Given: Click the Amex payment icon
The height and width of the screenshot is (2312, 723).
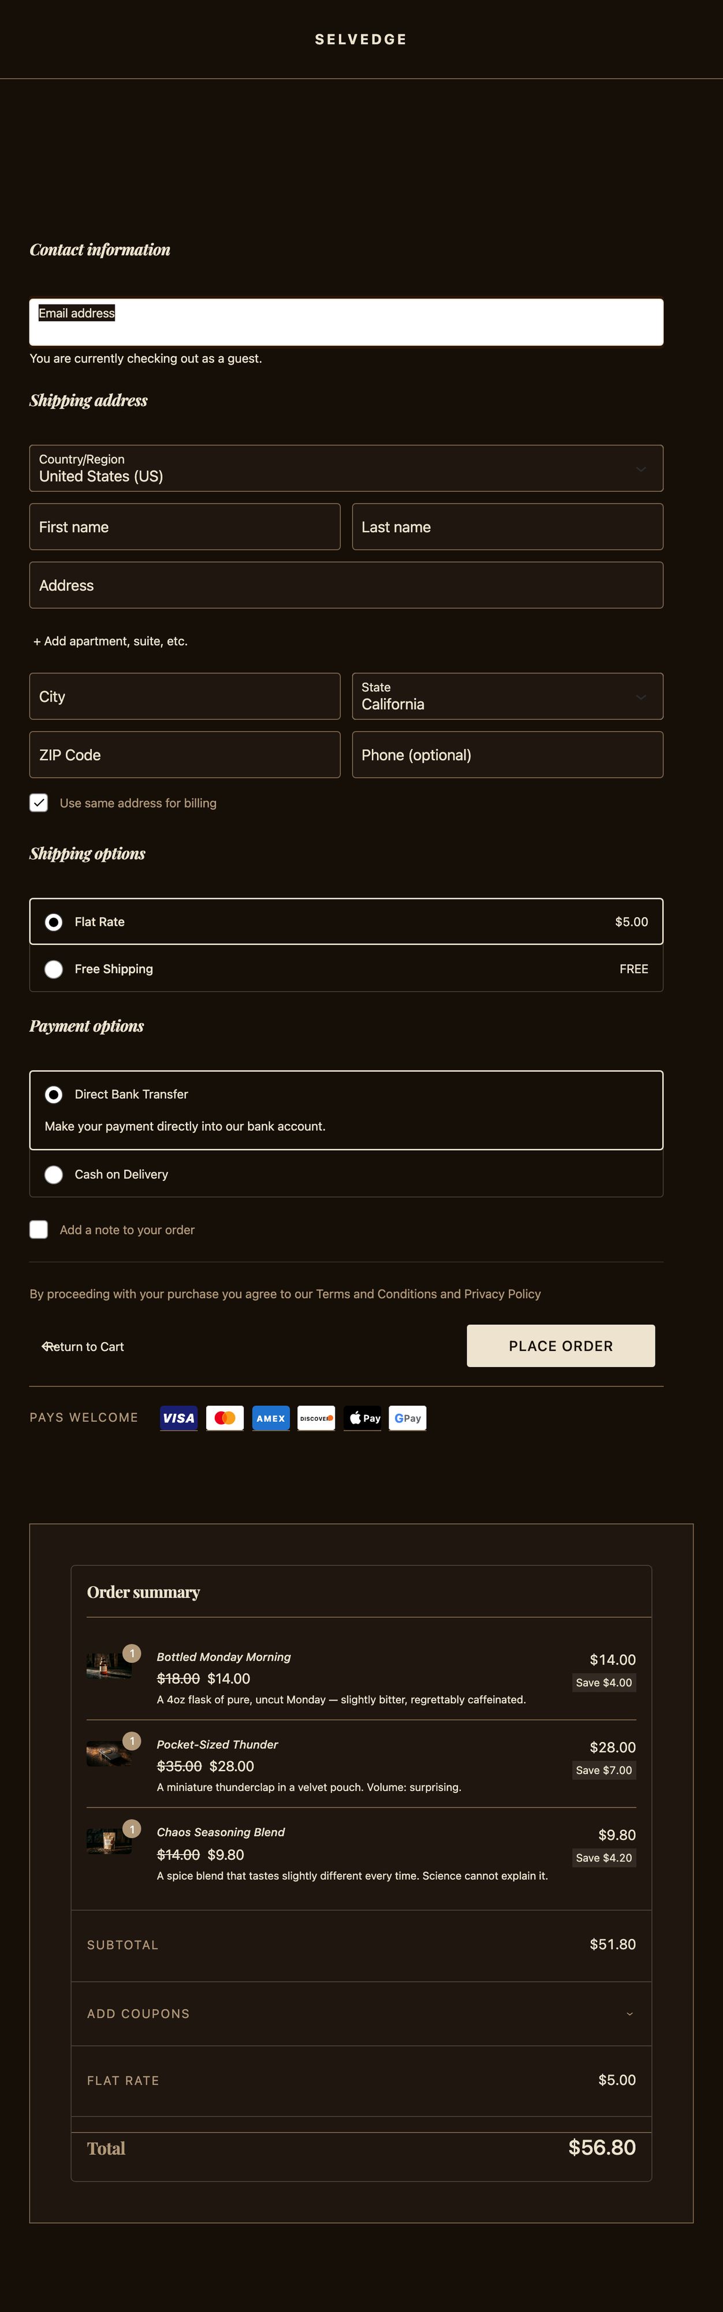Looking at the screenshot, I should click(270, 1417).
